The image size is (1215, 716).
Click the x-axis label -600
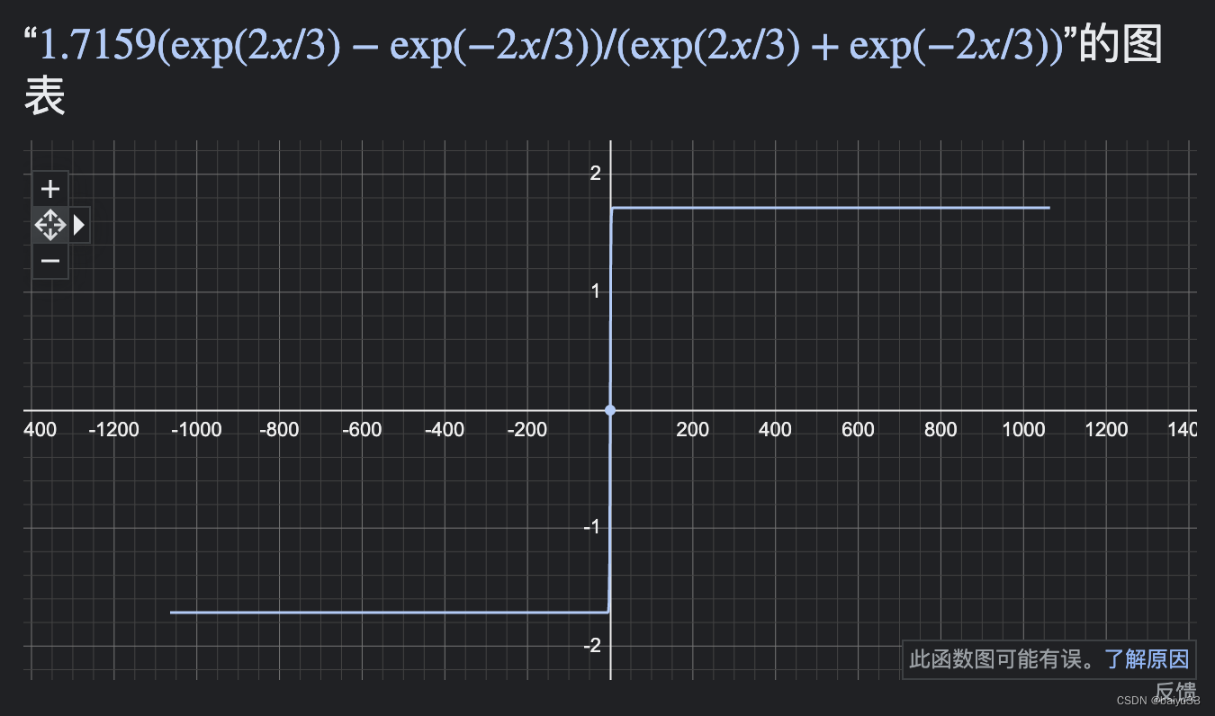pos(362,429)
